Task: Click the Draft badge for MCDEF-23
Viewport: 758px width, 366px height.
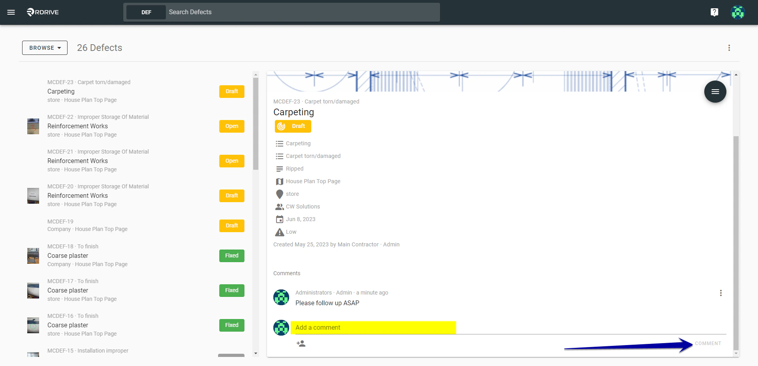Action: coord(231,92)
